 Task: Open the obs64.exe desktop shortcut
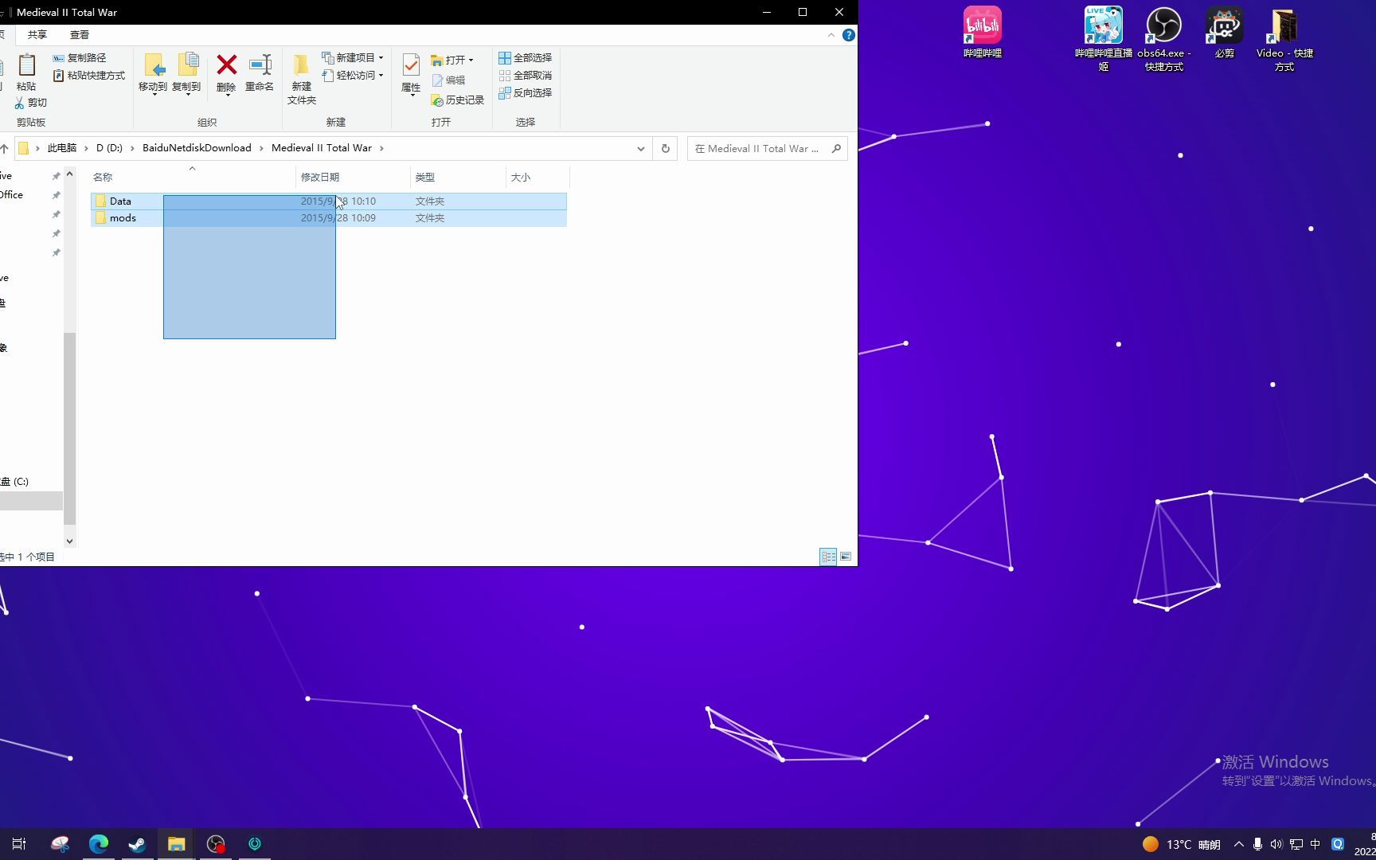(x=1164, y=39)
